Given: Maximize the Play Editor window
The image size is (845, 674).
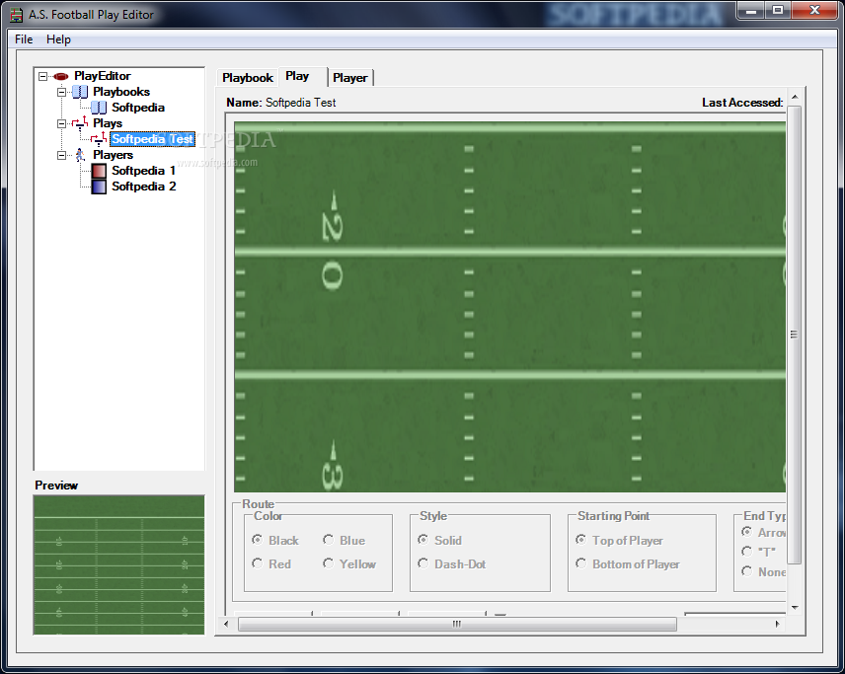Looking at the screenshot, I should click(x=778, y=10).
